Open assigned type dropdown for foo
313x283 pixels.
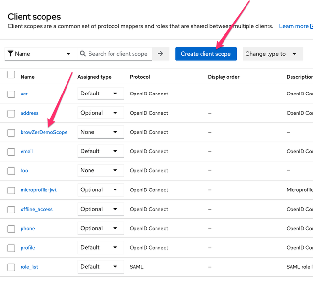pos(101,170)
